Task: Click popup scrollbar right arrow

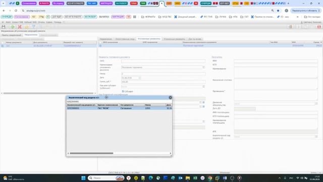Action: point(171,153)
